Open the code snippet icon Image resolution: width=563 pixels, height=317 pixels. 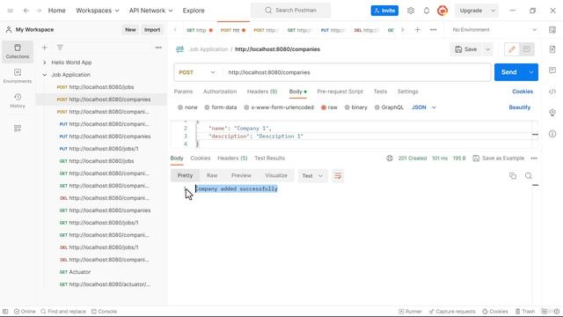[x=552, y=92]
